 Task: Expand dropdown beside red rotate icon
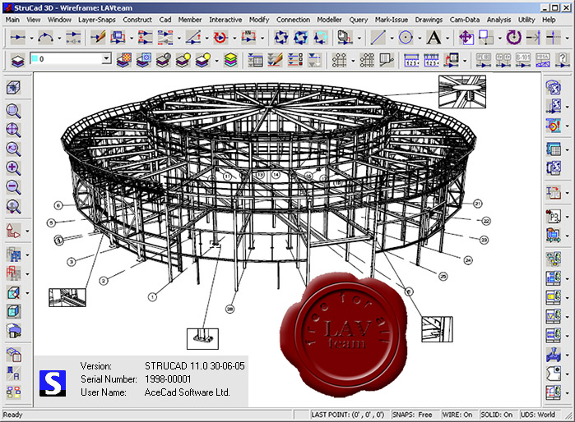pos(234,38)
